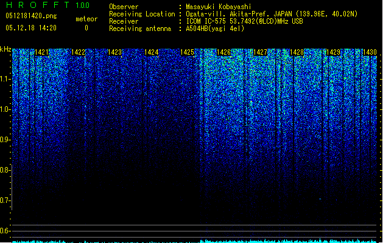The image size is (383, 243).
Task: Click the observer name Masayuki Kobayashi
Action: click(219, 7)
